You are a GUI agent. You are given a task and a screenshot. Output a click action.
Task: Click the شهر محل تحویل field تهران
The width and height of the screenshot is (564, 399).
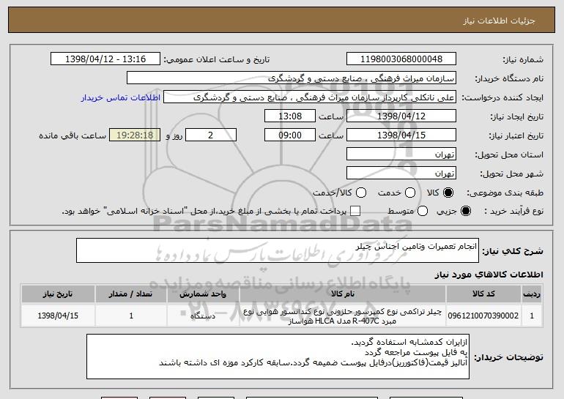(x=401, y=174)
